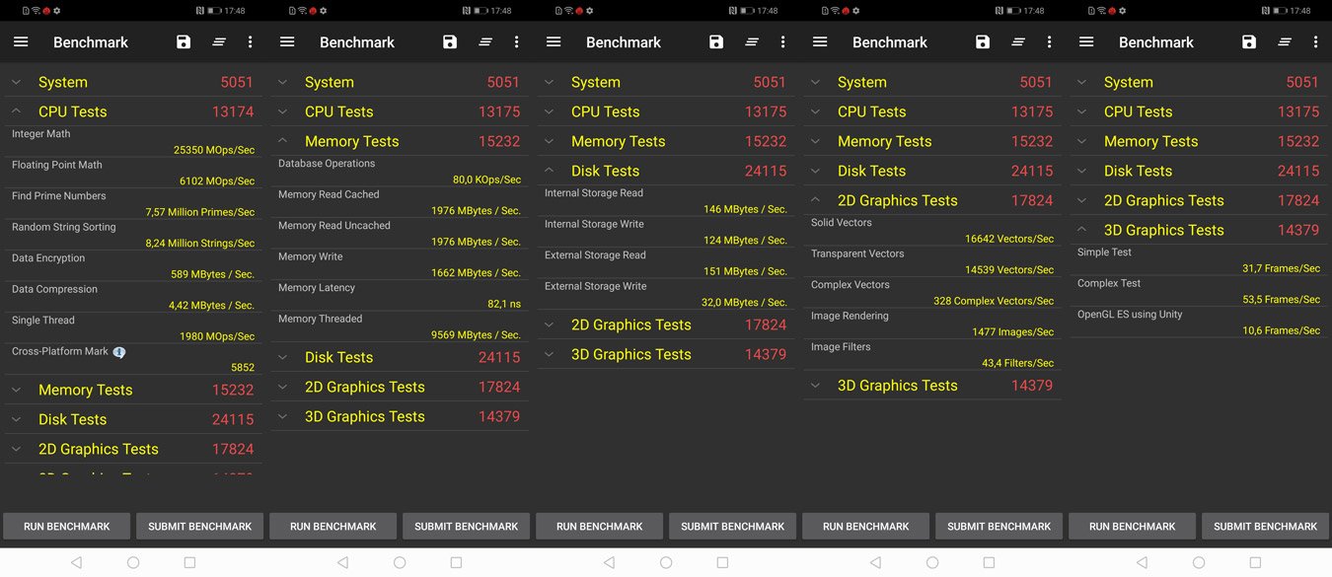
Task: Collapse the expanded Memory Tests section
Action: click(400, 141)
